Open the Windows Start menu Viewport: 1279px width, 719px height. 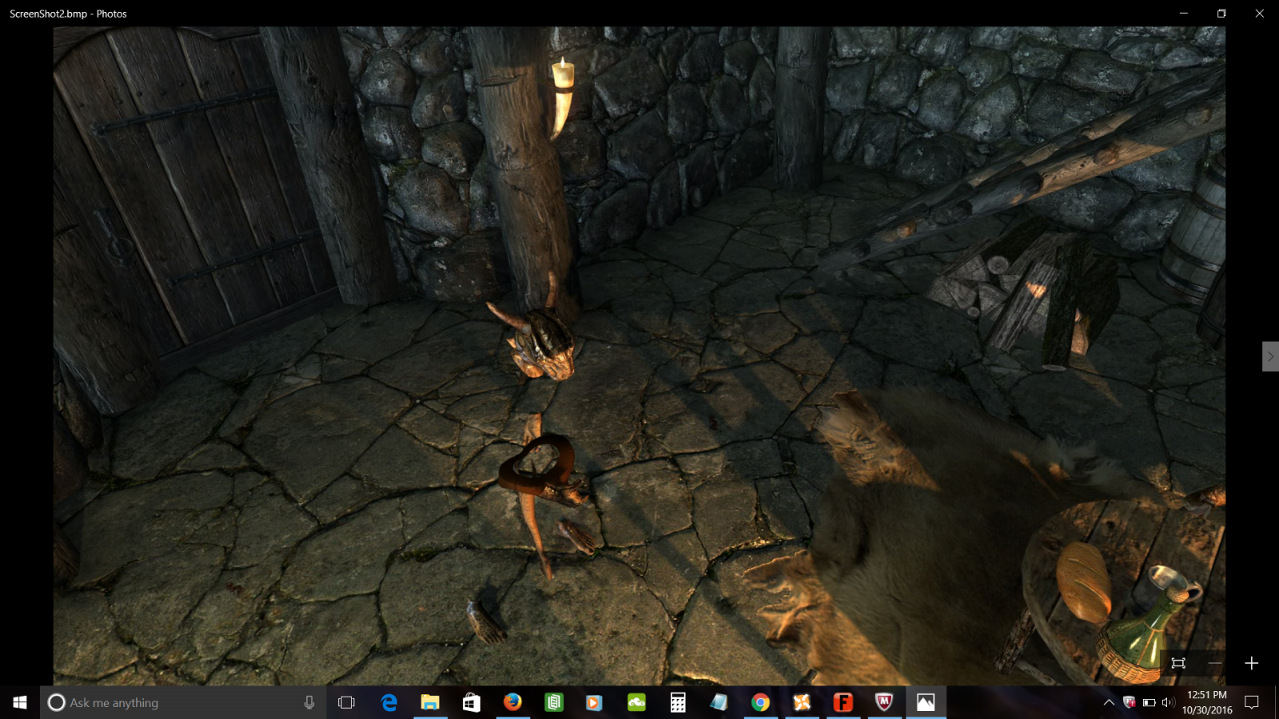(x=20, y=702)
